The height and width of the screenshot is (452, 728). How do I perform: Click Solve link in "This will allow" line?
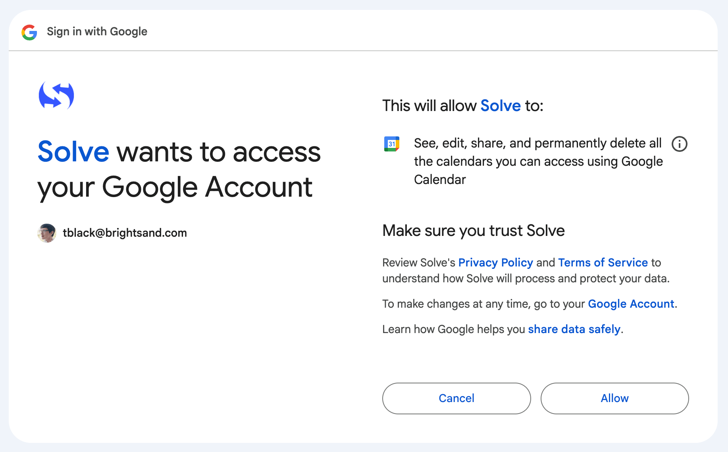pyautogui.click(x=500, y=106)
